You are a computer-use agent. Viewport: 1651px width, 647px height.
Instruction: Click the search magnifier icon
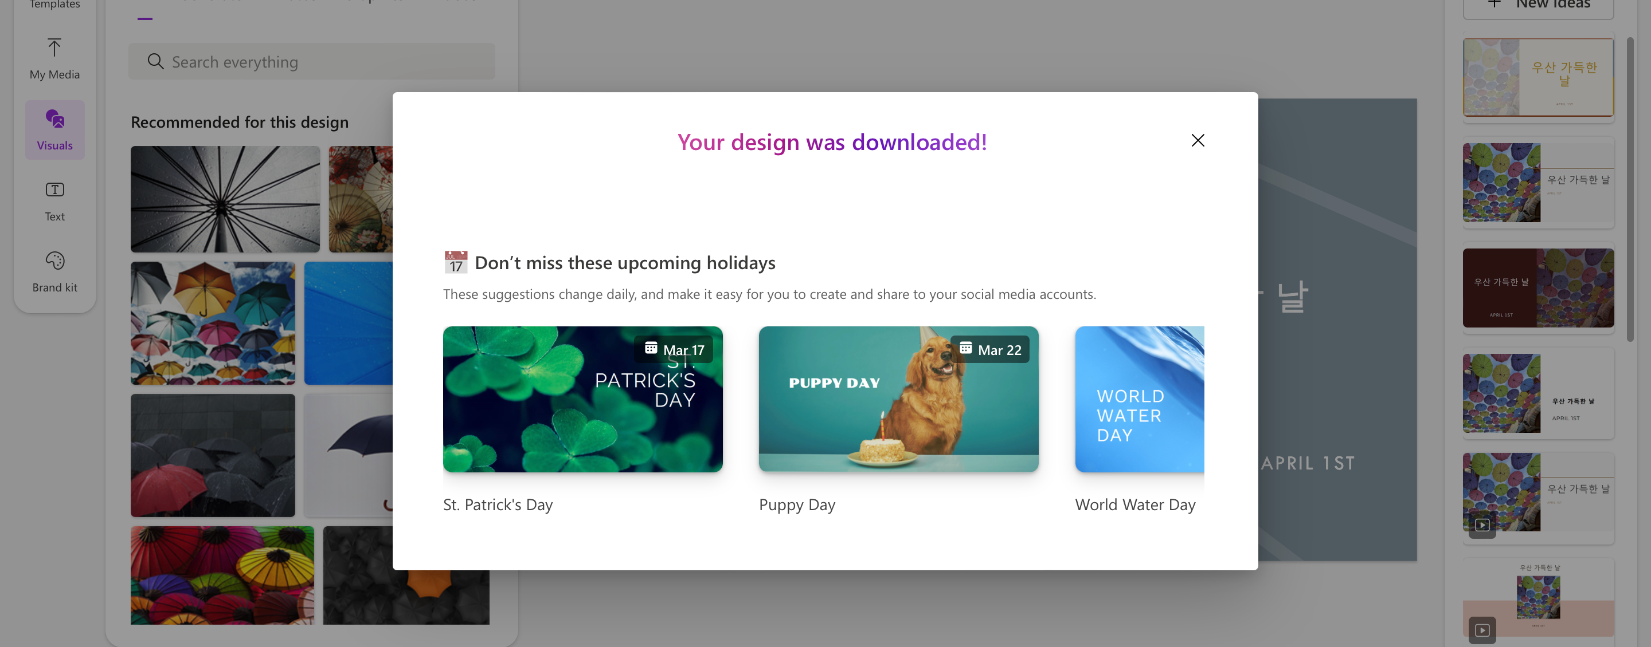point(156,61)
